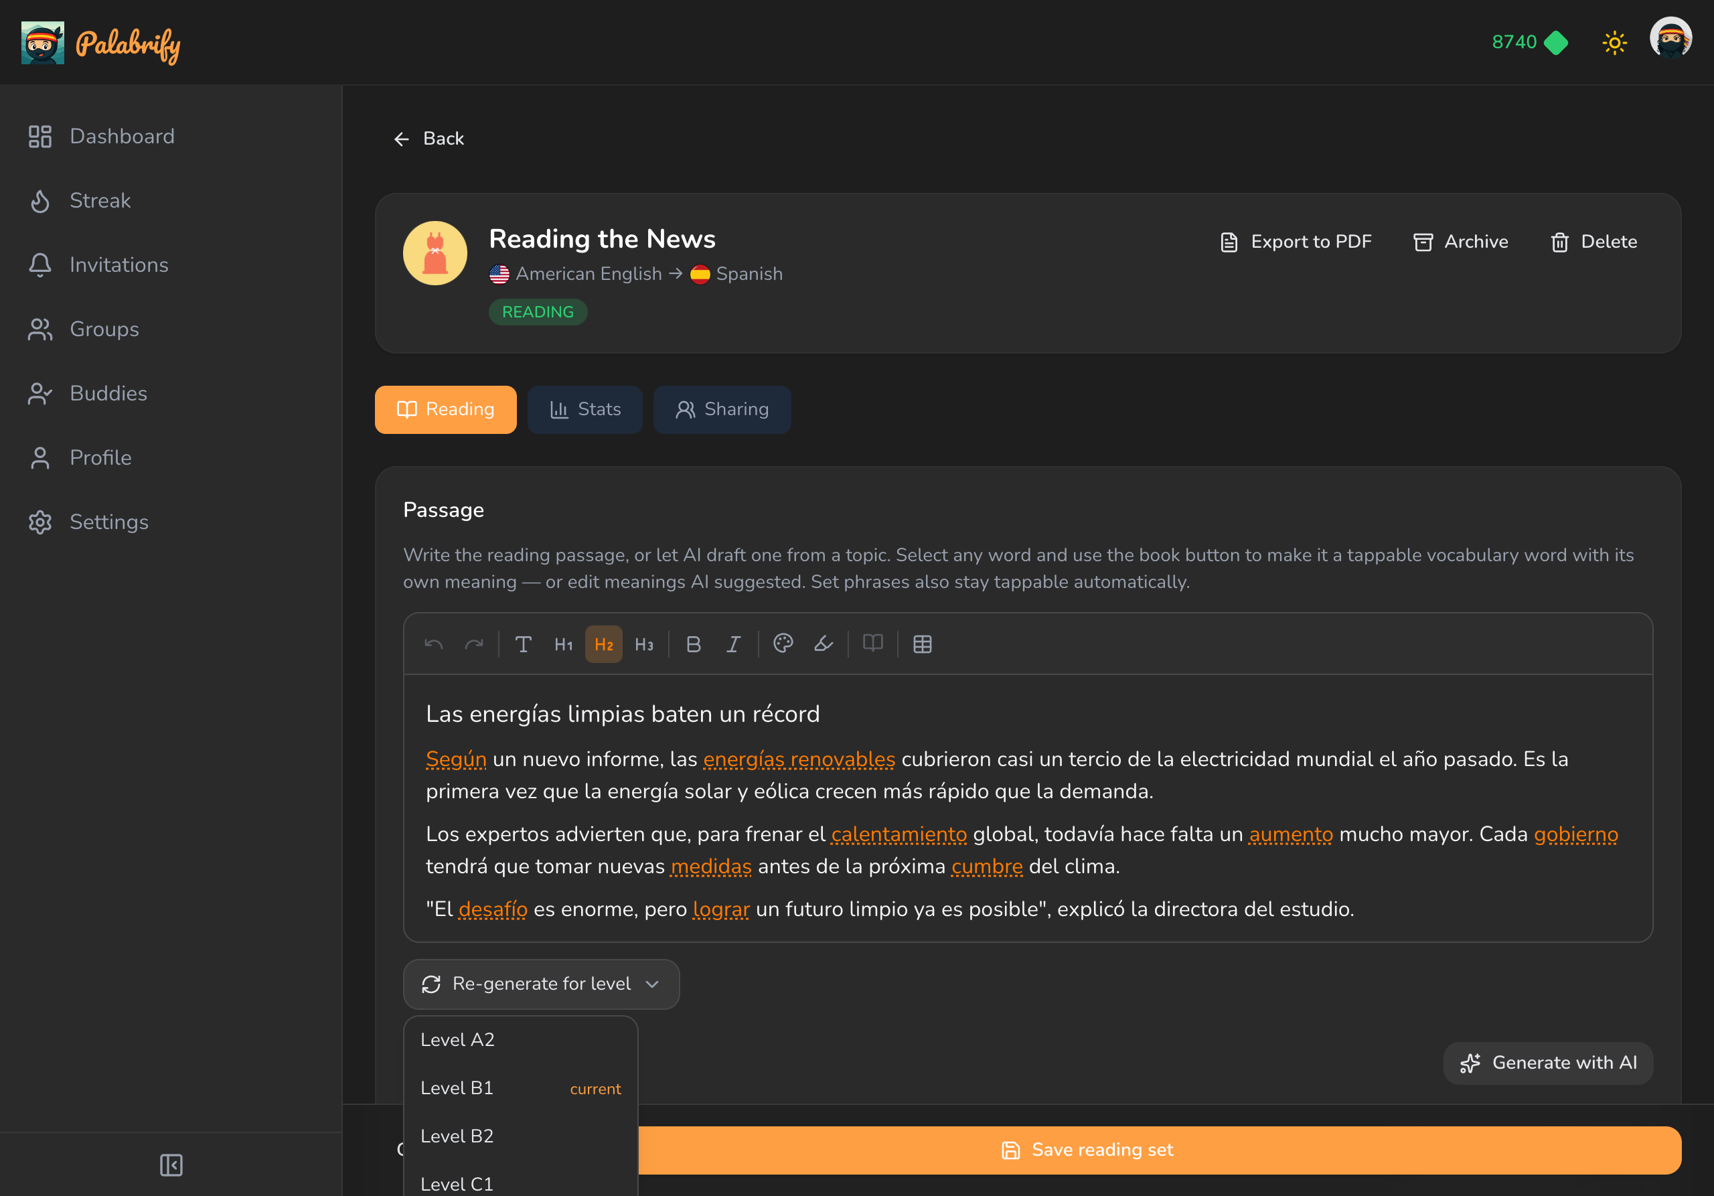Click the passage heading text

623,715
